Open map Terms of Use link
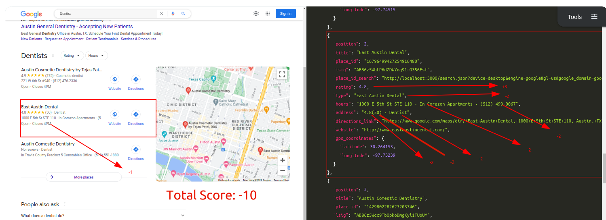The height and width of the screenshot is (220, 606). pyautogui.click(x=281, y=180)
